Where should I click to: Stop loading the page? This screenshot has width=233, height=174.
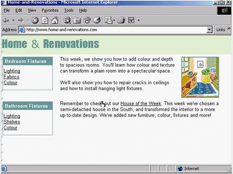click(x=35, y=20)
